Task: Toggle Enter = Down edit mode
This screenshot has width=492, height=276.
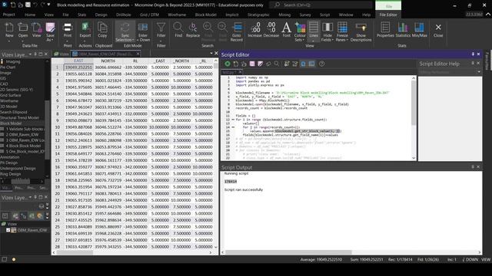Action: (x=143, y=32)
